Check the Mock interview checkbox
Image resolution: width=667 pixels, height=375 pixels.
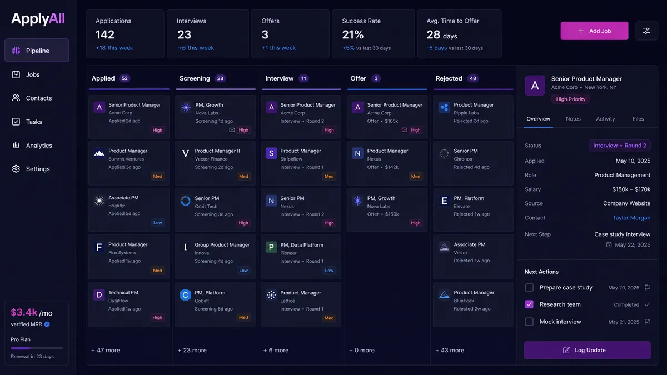click(x=529, y=322)
